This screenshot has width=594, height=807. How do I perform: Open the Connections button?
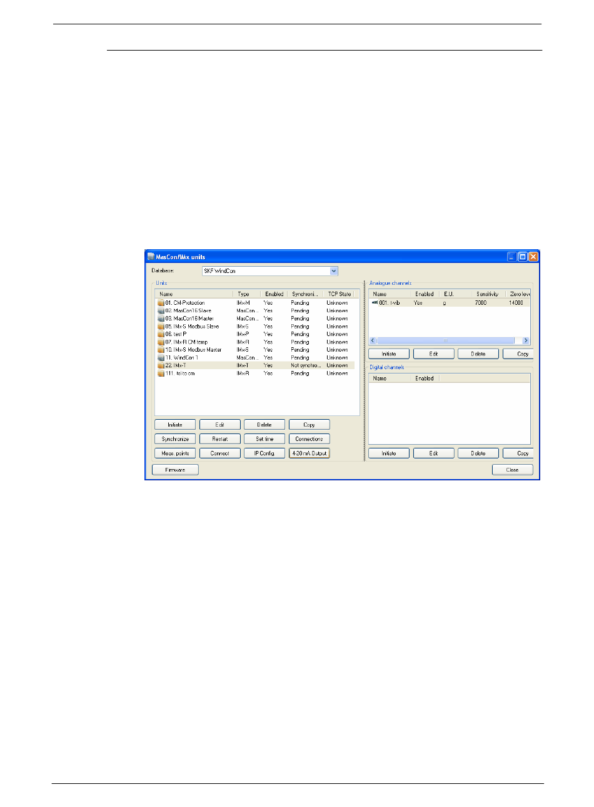pyautogui.click(x=310, y=439)
